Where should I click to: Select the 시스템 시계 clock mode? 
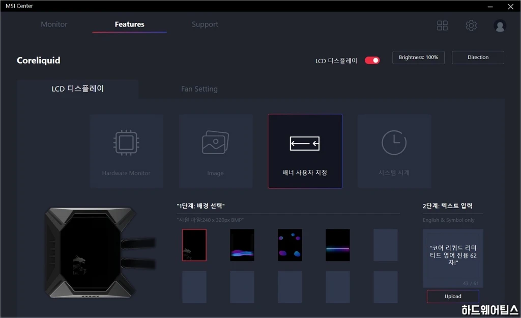coord(394,151)
